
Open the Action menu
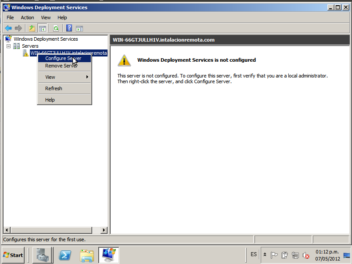[x=27, y=18]
